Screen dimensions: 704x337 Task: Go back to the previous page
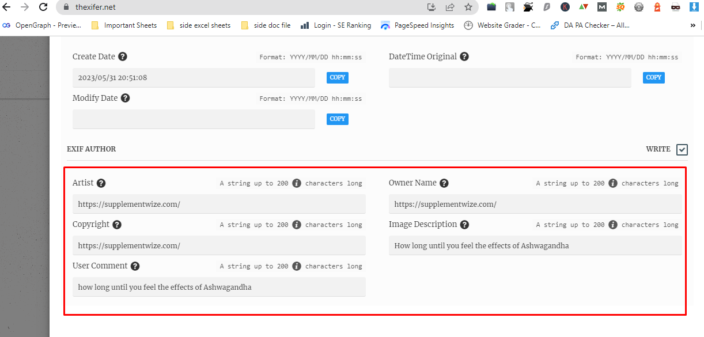(7, 7)
